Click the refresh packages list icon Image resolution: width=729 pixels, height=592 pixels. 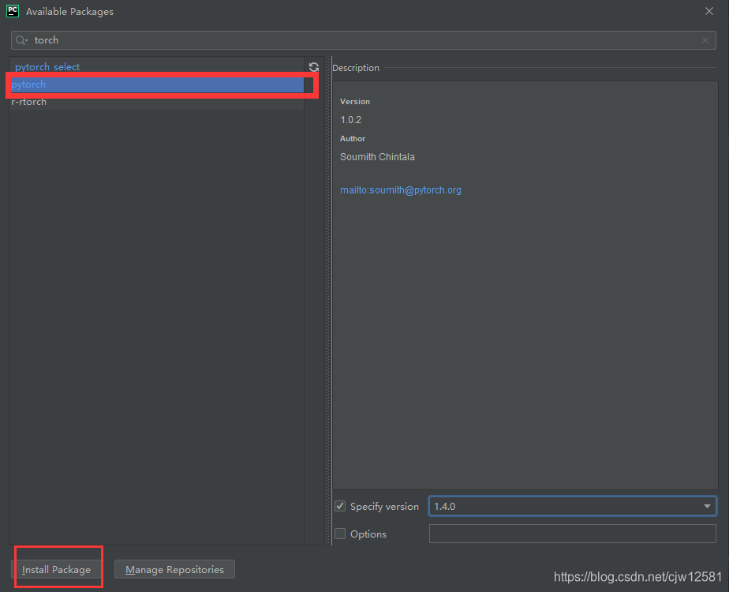point(314,67)
